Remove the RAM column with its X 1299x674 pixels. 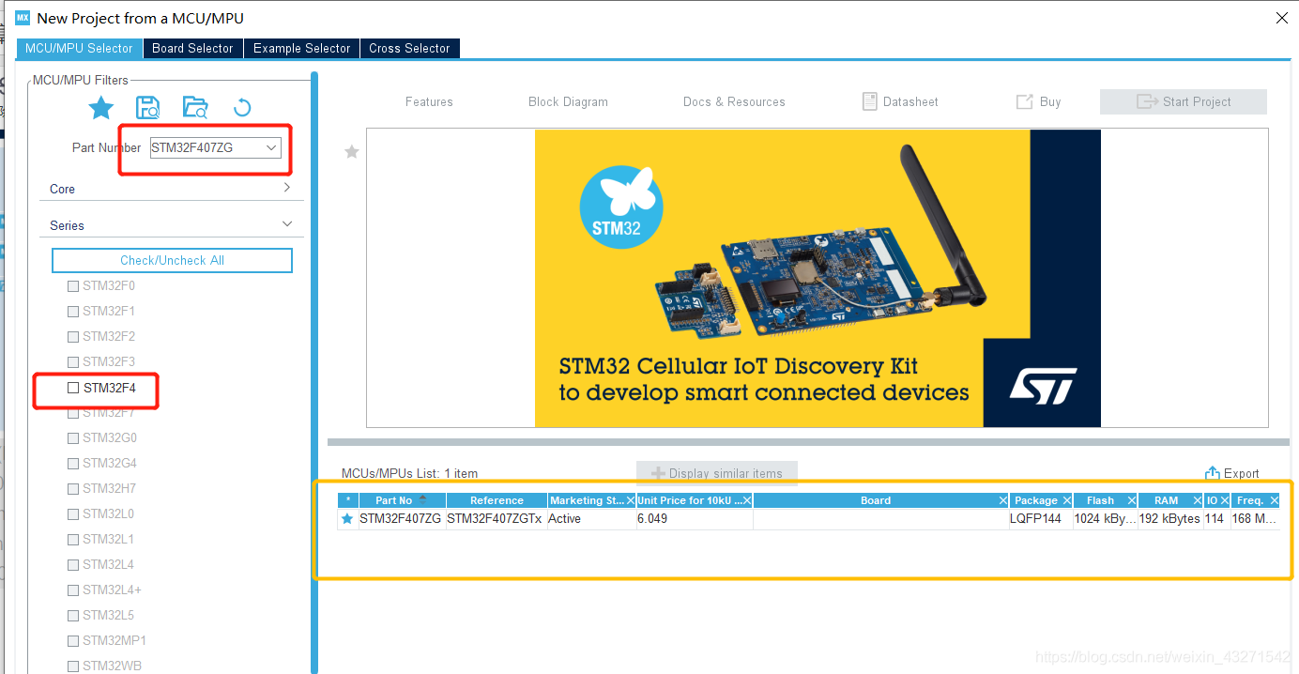1198,500
